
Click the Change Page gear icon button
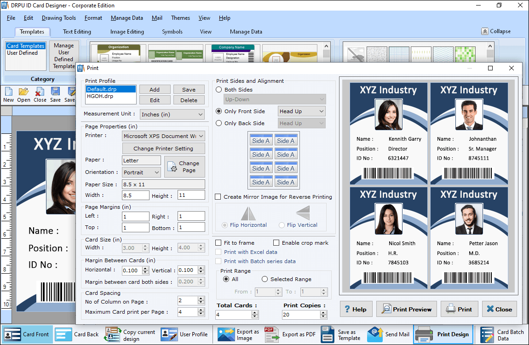click(184, 167)
